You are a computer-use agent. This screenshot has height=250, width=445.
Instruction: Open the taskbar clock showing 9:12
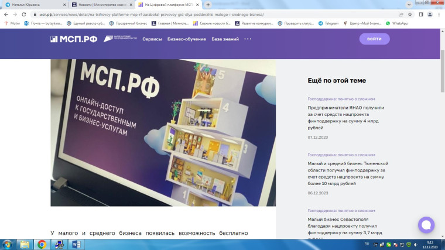430,245
